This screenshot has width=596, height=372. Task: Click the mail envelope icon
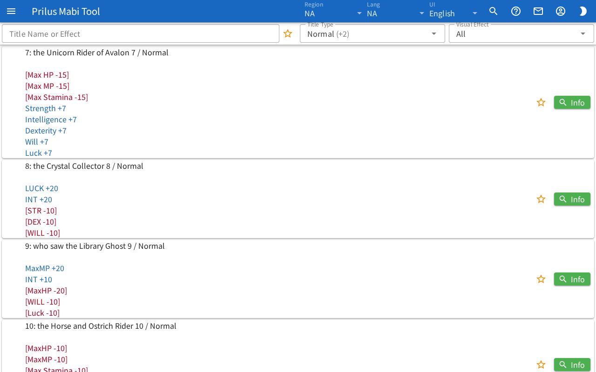pyautogui.click(x=538, y=11)
